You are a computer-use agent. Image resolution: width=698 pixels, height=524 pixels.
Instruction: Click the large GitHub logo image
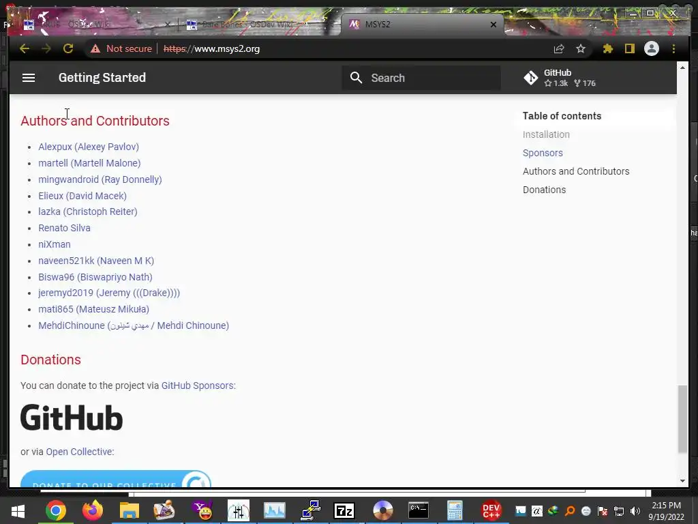(x=72, y=418)
